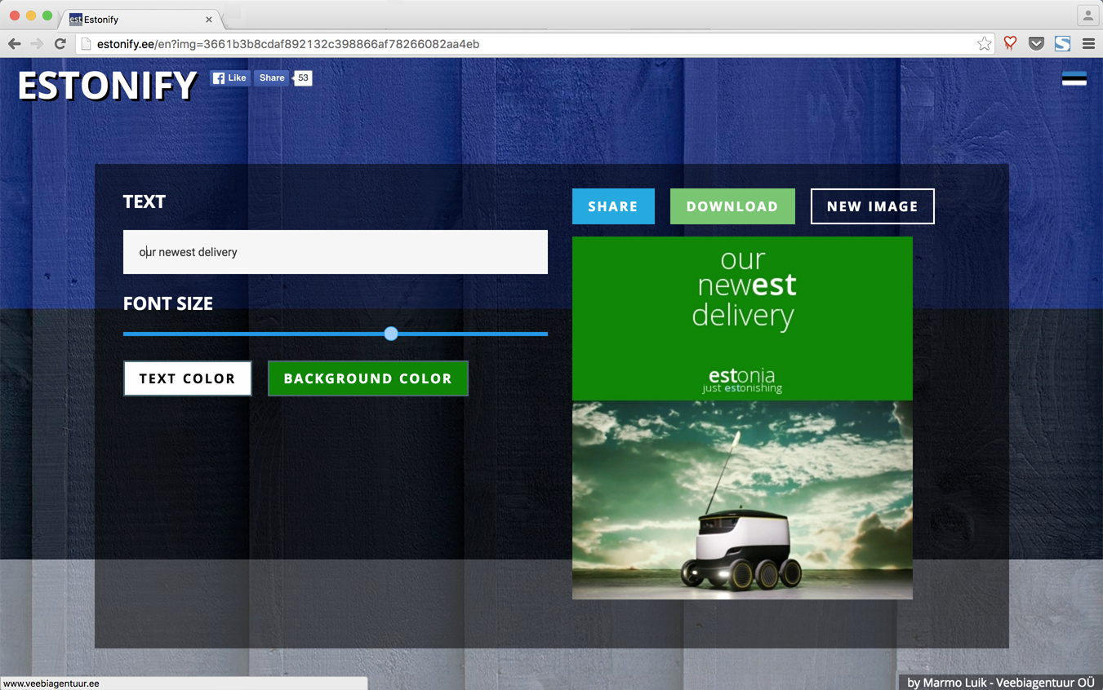
Task: Click the FONT SIZE label
Action: pyautogui.click(x=168, y=303)
